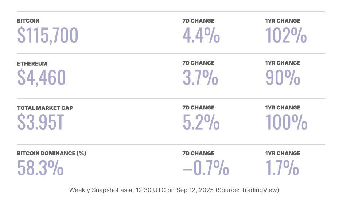Select the $4,460 Ethereum price

pos(41,77)
